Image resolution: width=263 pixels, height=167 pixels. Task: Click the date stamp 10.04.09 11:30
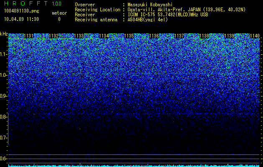(x=21, y=19)
